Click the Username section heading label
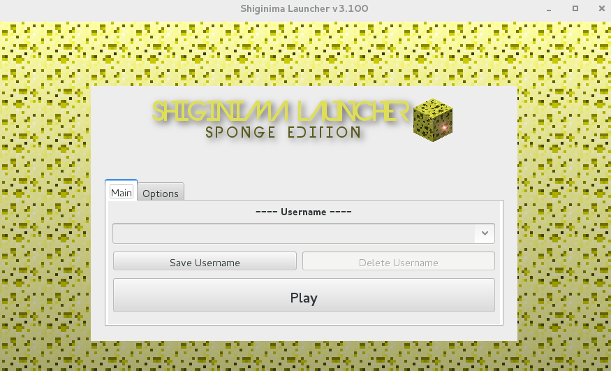611x371 pixels. (304, 212)
